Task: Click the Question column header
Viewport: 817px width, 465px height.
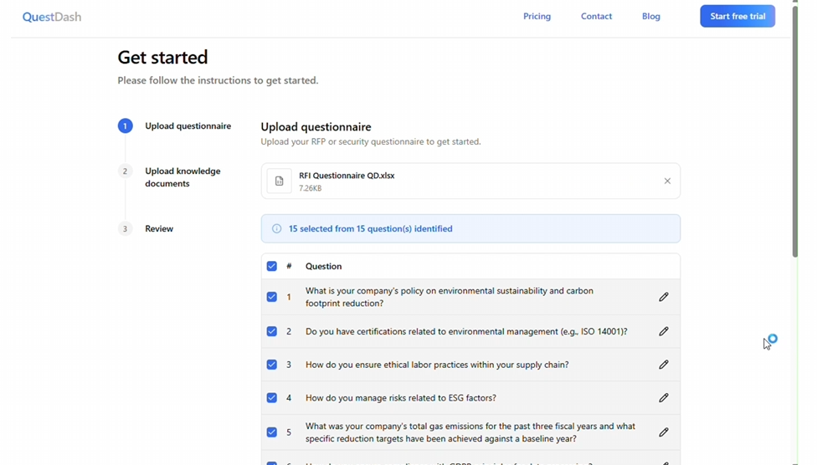Action: [324, 266]
